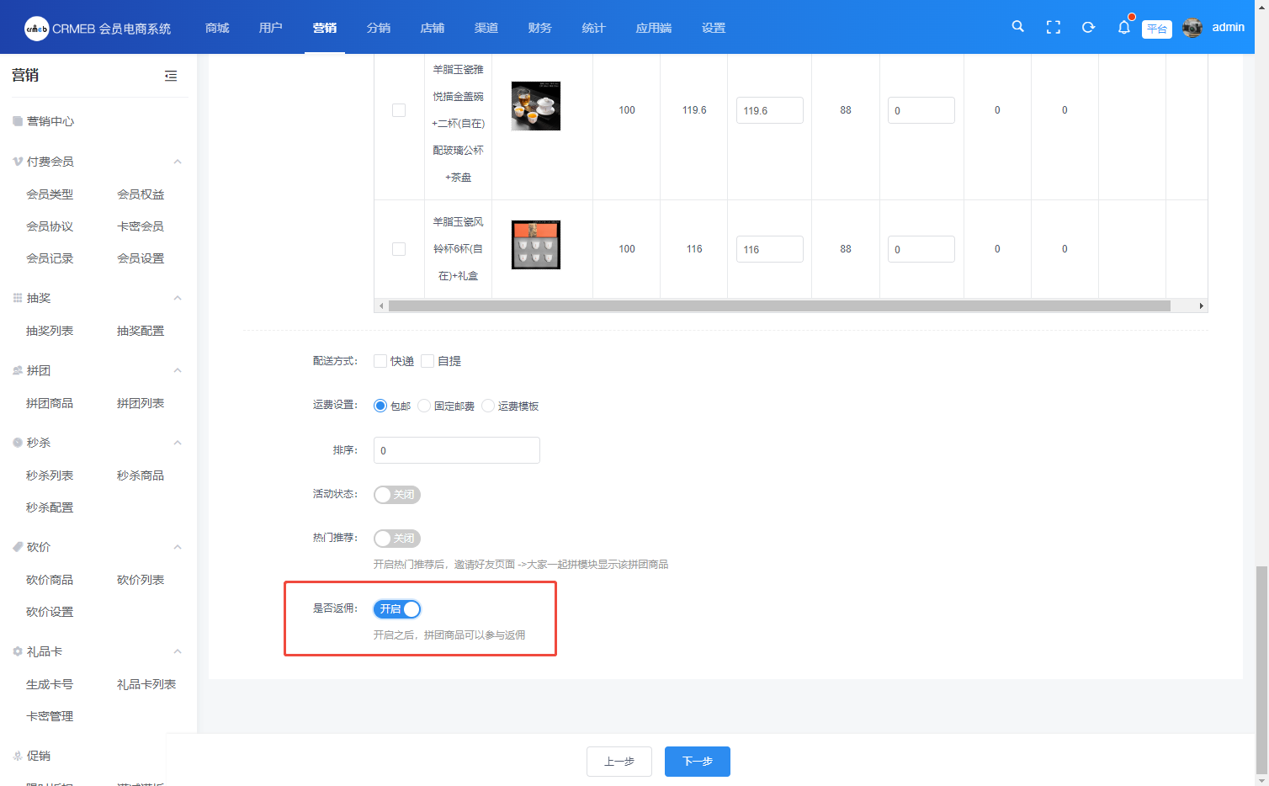Click the six-cup gift box thumbnail
Image resolution: width=1269 pixels, height=786 pixels.
(x=536, y=245)
